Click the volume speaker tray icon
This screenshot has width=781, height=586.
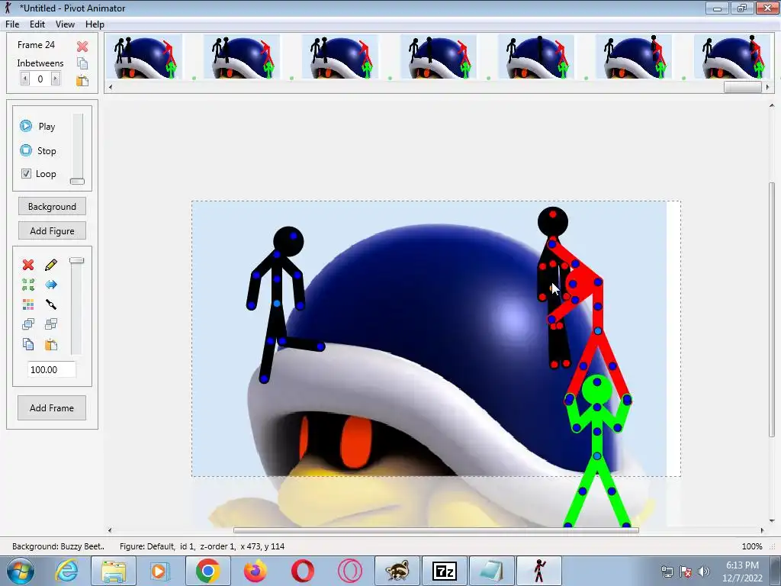703,572
